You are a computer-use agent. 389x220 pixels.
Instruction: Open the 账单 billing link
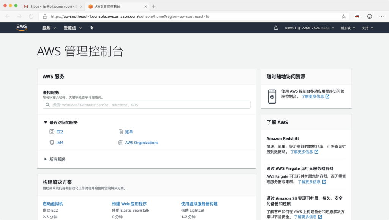click(129, 132)
